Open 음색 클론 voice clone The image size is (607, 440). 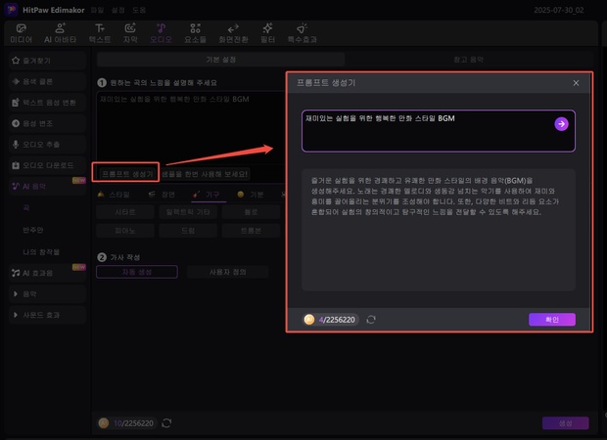pos(47,81)
